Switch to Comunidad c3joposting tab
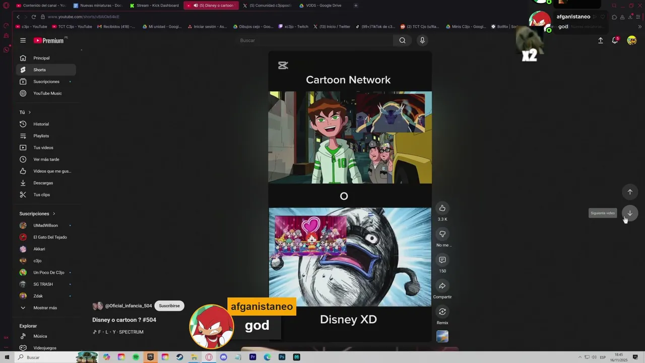645x363 pixels. 267,6
